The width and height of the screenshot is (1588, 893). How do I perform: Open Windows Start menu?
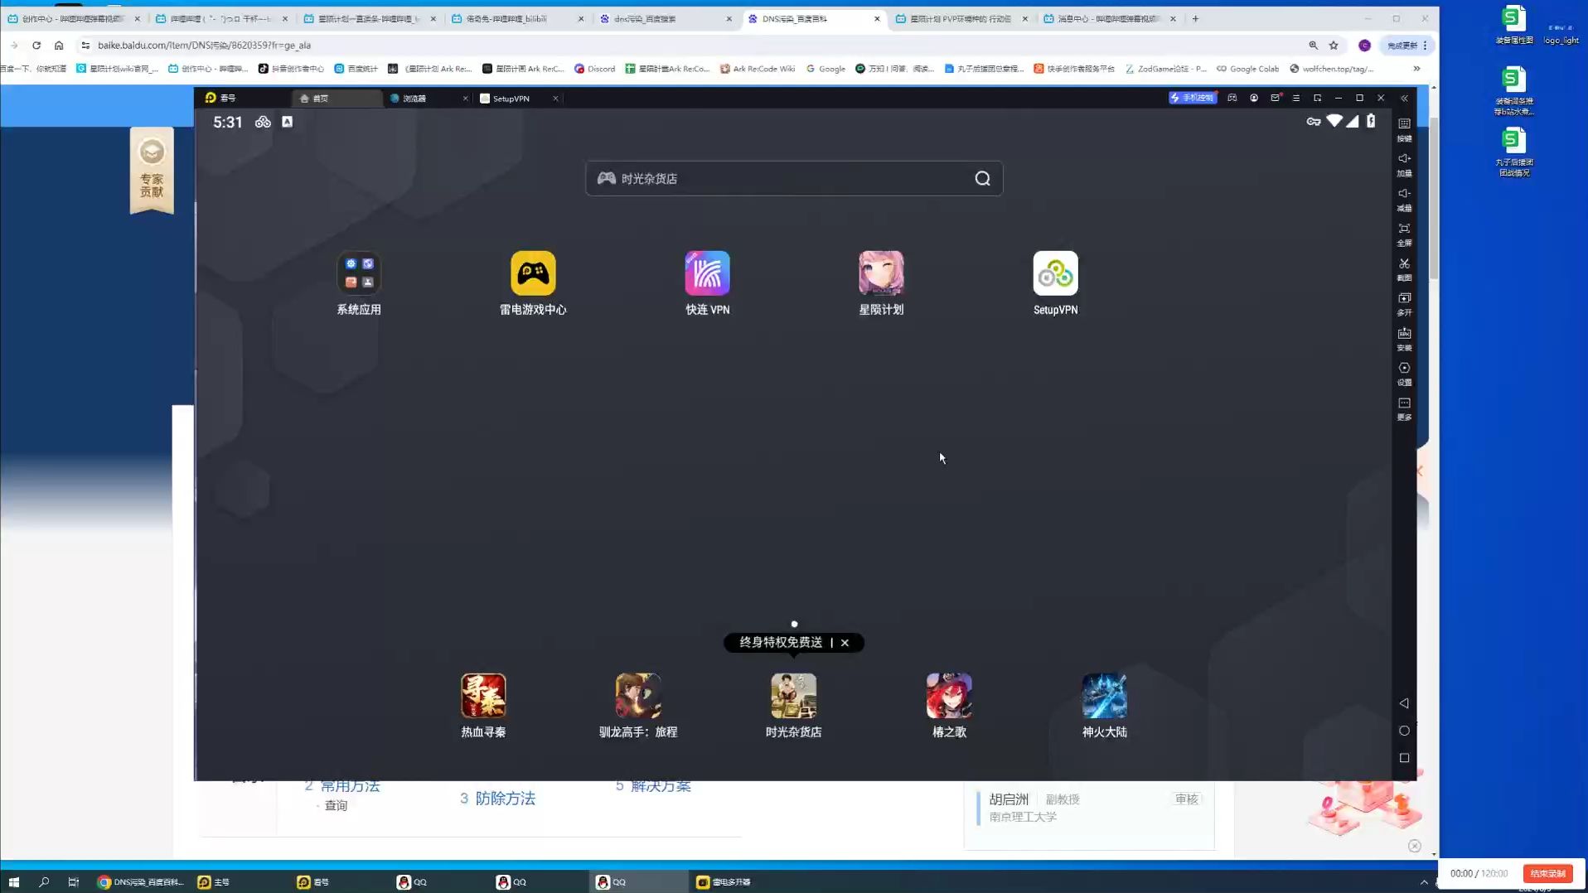[x=14, y=882]
